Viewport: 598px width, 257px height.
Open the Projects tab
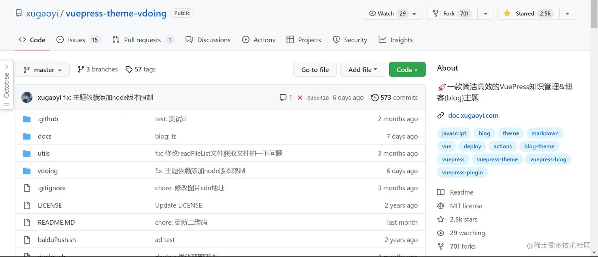pos(304,40)
